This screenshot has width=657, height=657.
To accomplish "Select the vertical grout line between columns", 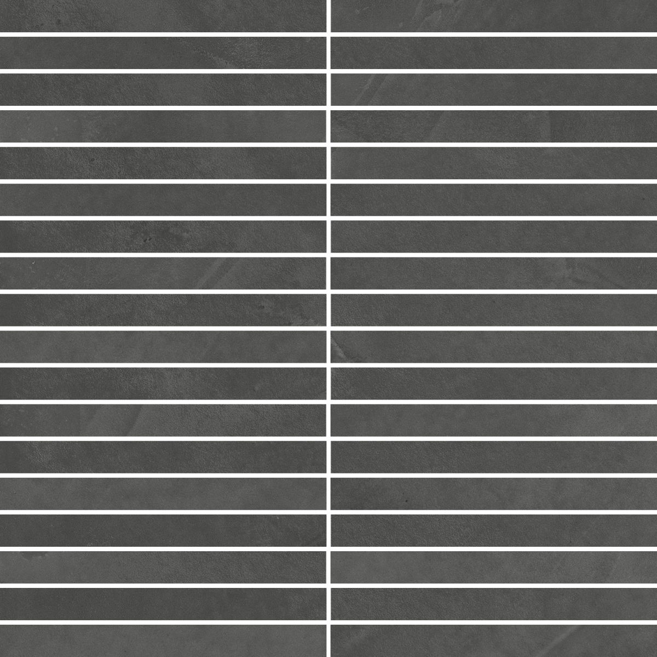I will pos(329,329).
